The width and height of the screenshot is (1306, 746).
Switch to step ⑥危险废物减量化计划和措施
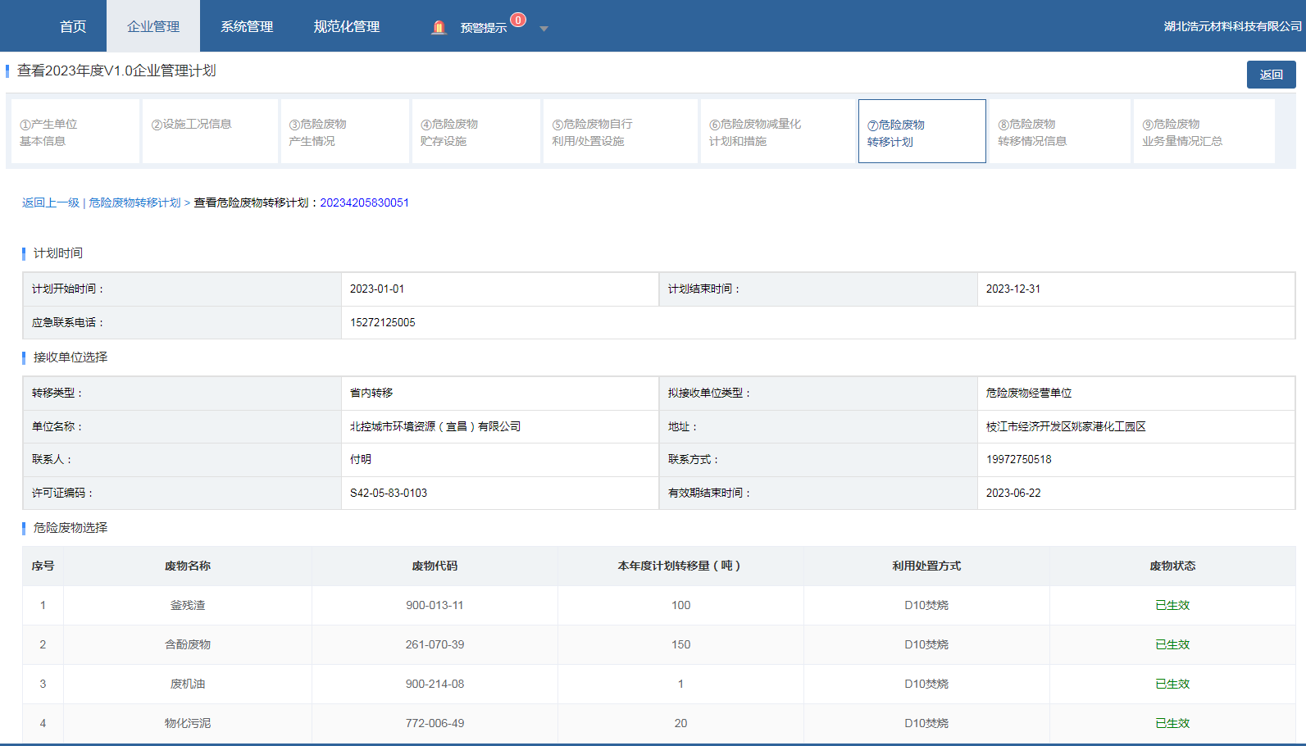click(778, 132)
